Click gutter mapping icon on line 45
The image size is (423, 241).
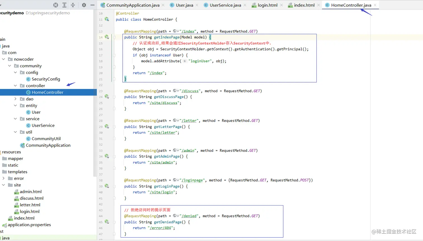coord(107,222)
